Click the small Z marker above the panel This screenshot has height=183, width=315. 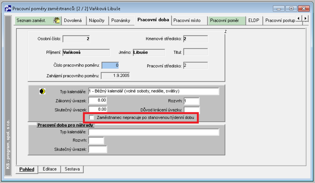(226, 32)
